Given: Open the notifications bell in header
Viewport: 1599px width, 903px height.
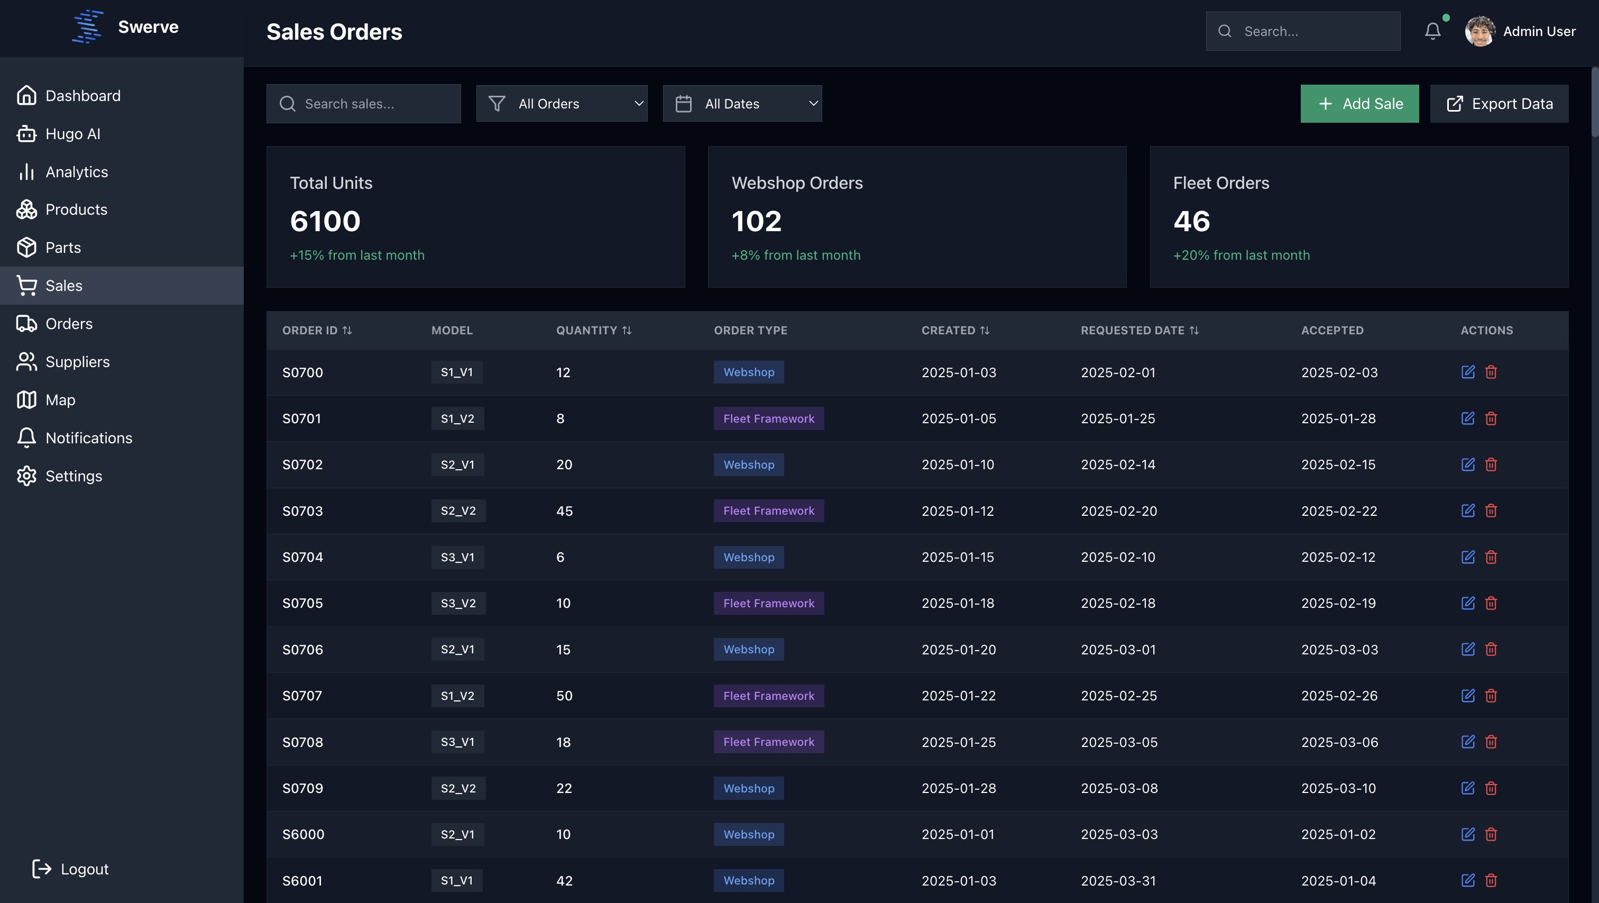Looking at the screenshot, I should [x=1432, y=31].
